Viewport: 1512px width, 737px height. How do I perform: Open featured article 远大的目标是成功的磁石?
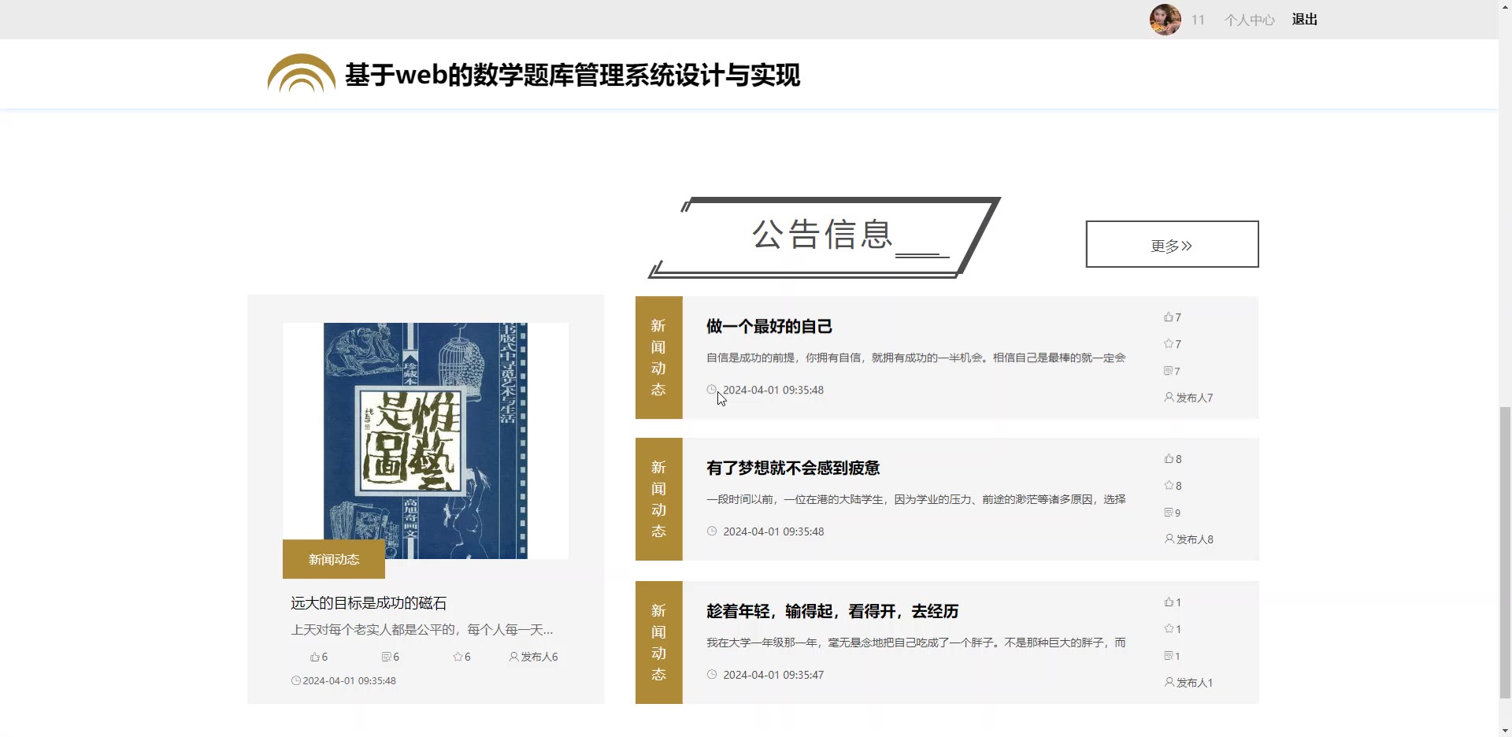pos(369,603)
